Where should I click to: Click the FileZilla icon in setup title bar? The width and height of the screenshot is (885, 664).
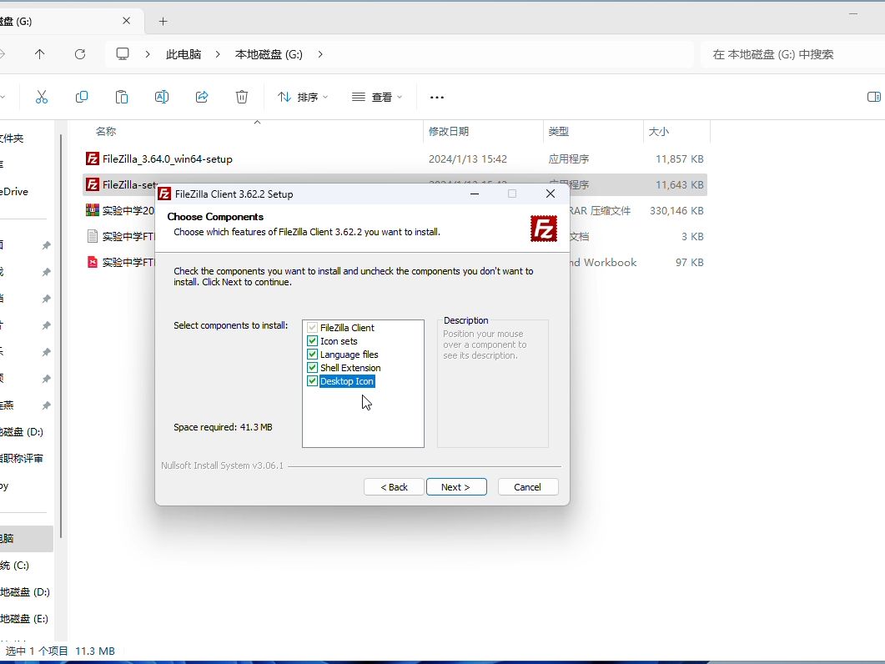click(x=164, y=194)
